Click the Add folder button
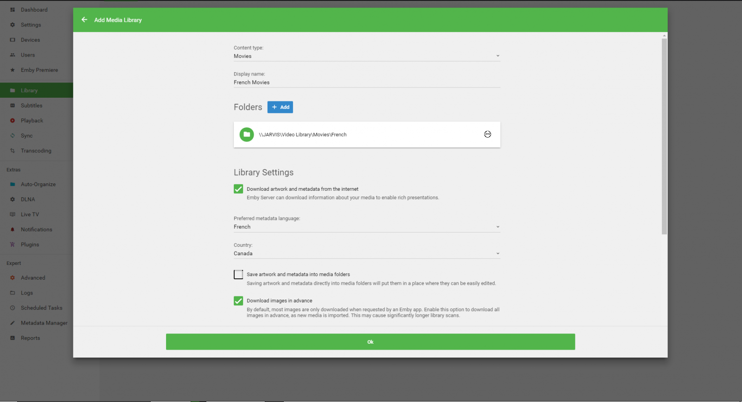The height and width of the screenshot is (402, 742). pos(280,107)
